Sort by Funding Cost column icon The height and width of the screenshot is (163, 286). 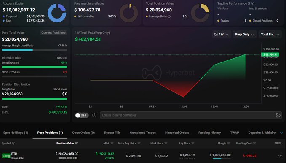(x=254, y=144)
